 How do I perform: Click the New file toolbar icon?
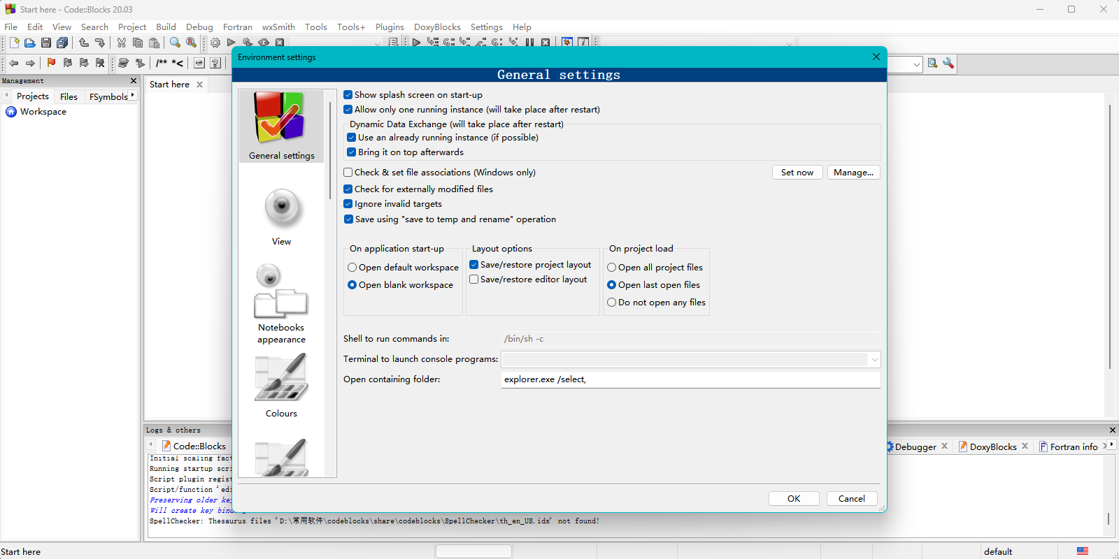click(14, 43)
